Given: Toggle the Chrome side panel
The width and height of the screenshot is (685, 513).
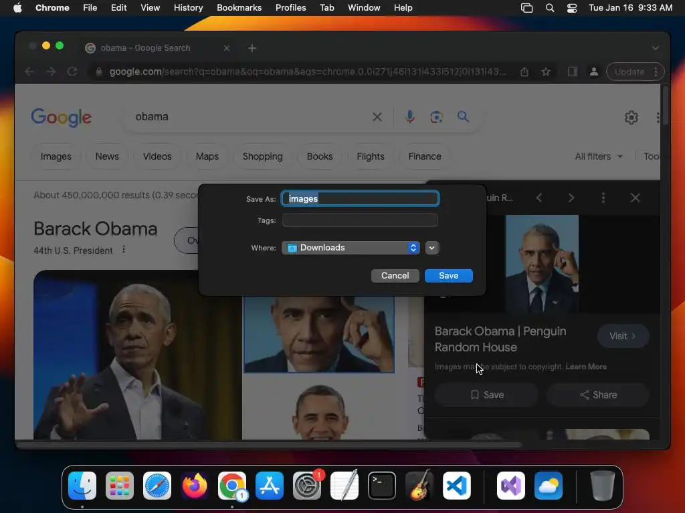Looking at the screenshot, I should tap(573, 71).
